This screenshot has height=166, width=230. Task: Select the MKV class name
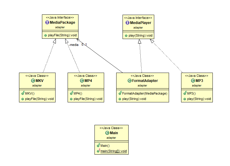click(40, 81)
